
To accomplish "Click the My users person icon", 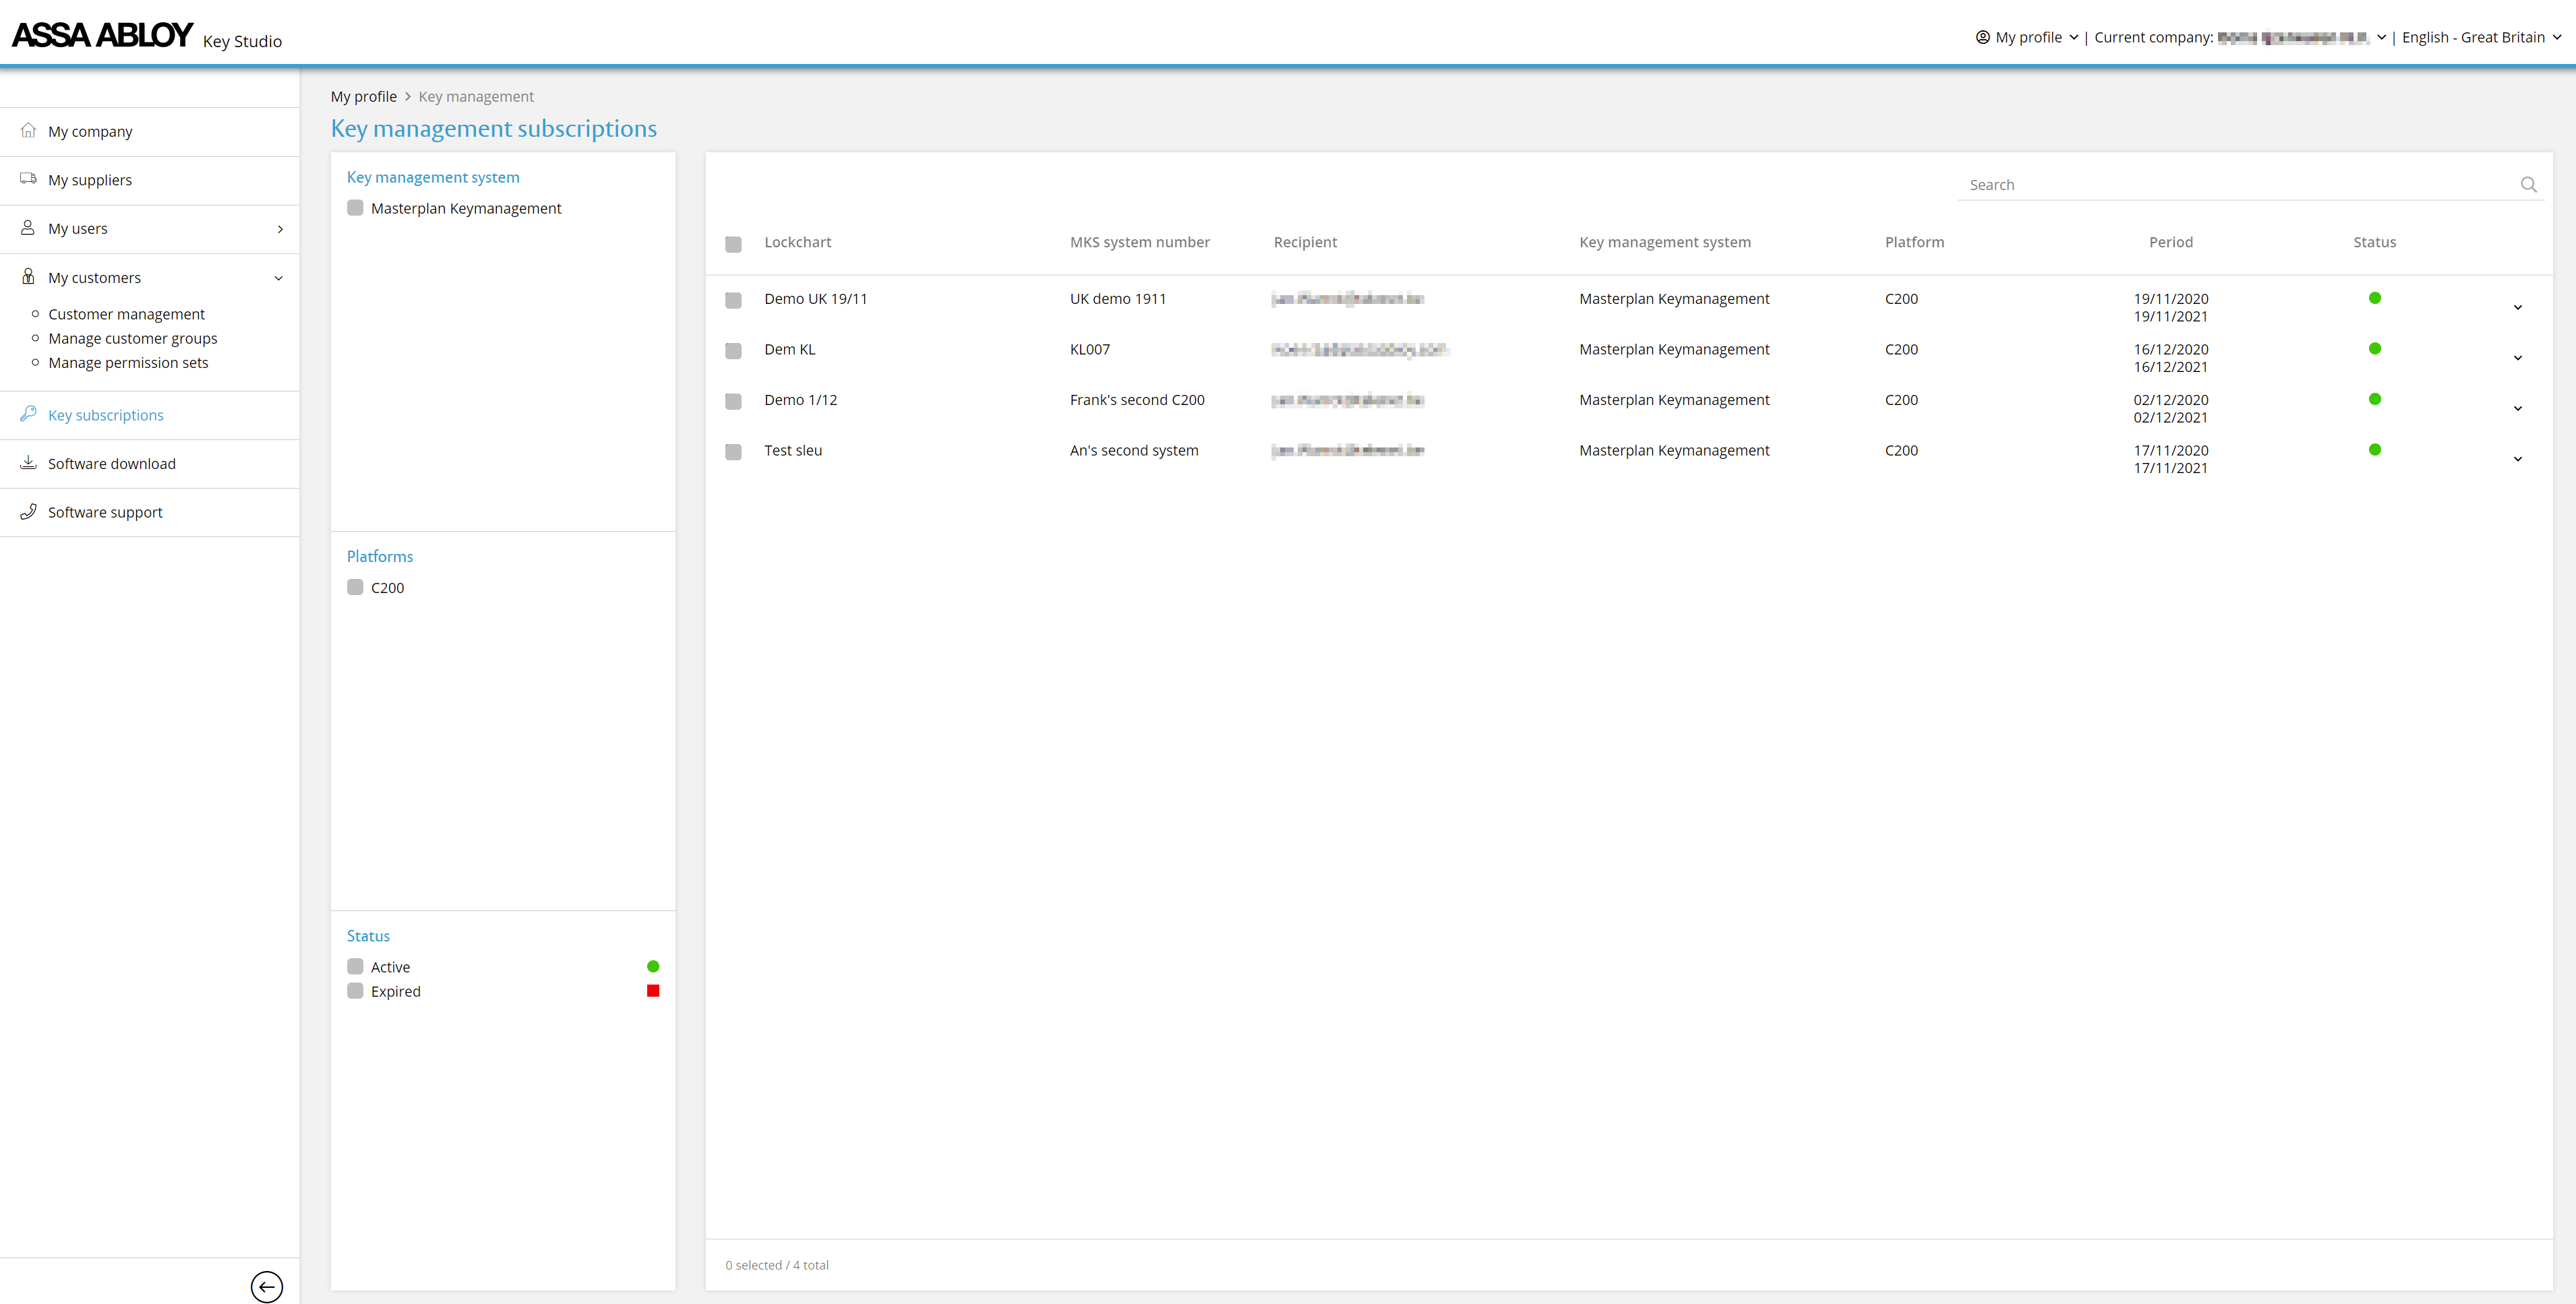I will pyautogui.click(x=28, y=228).
